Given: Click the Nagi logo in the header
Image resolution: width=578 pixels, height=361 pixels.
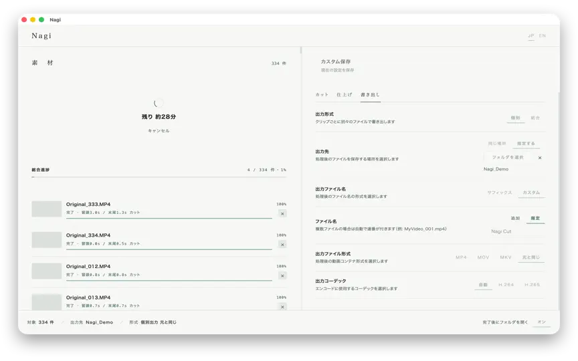Looking at the screenshot, I should tap(41, 35).
